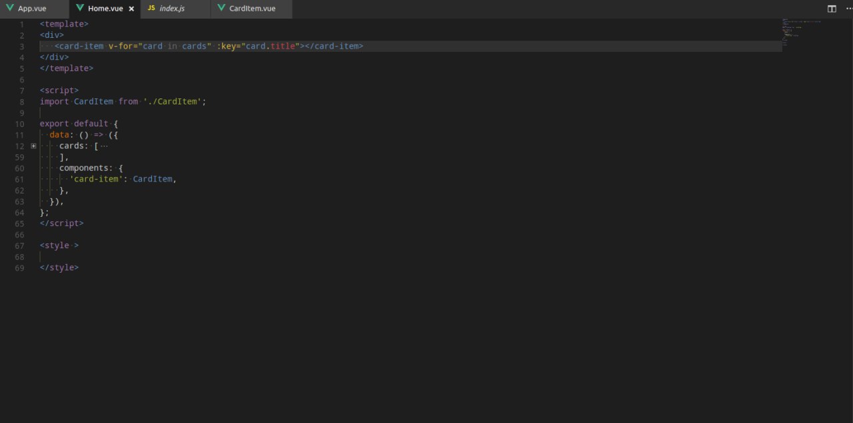The image size is (853, 423).
Task: Click the opening <div> tag on line 2
Action: pyautogui.click(x=52, y=35)
